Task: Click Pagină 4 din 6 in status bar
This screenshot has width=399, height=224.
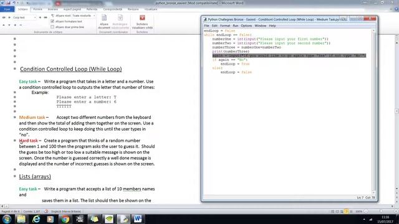Action: (11, 212)
